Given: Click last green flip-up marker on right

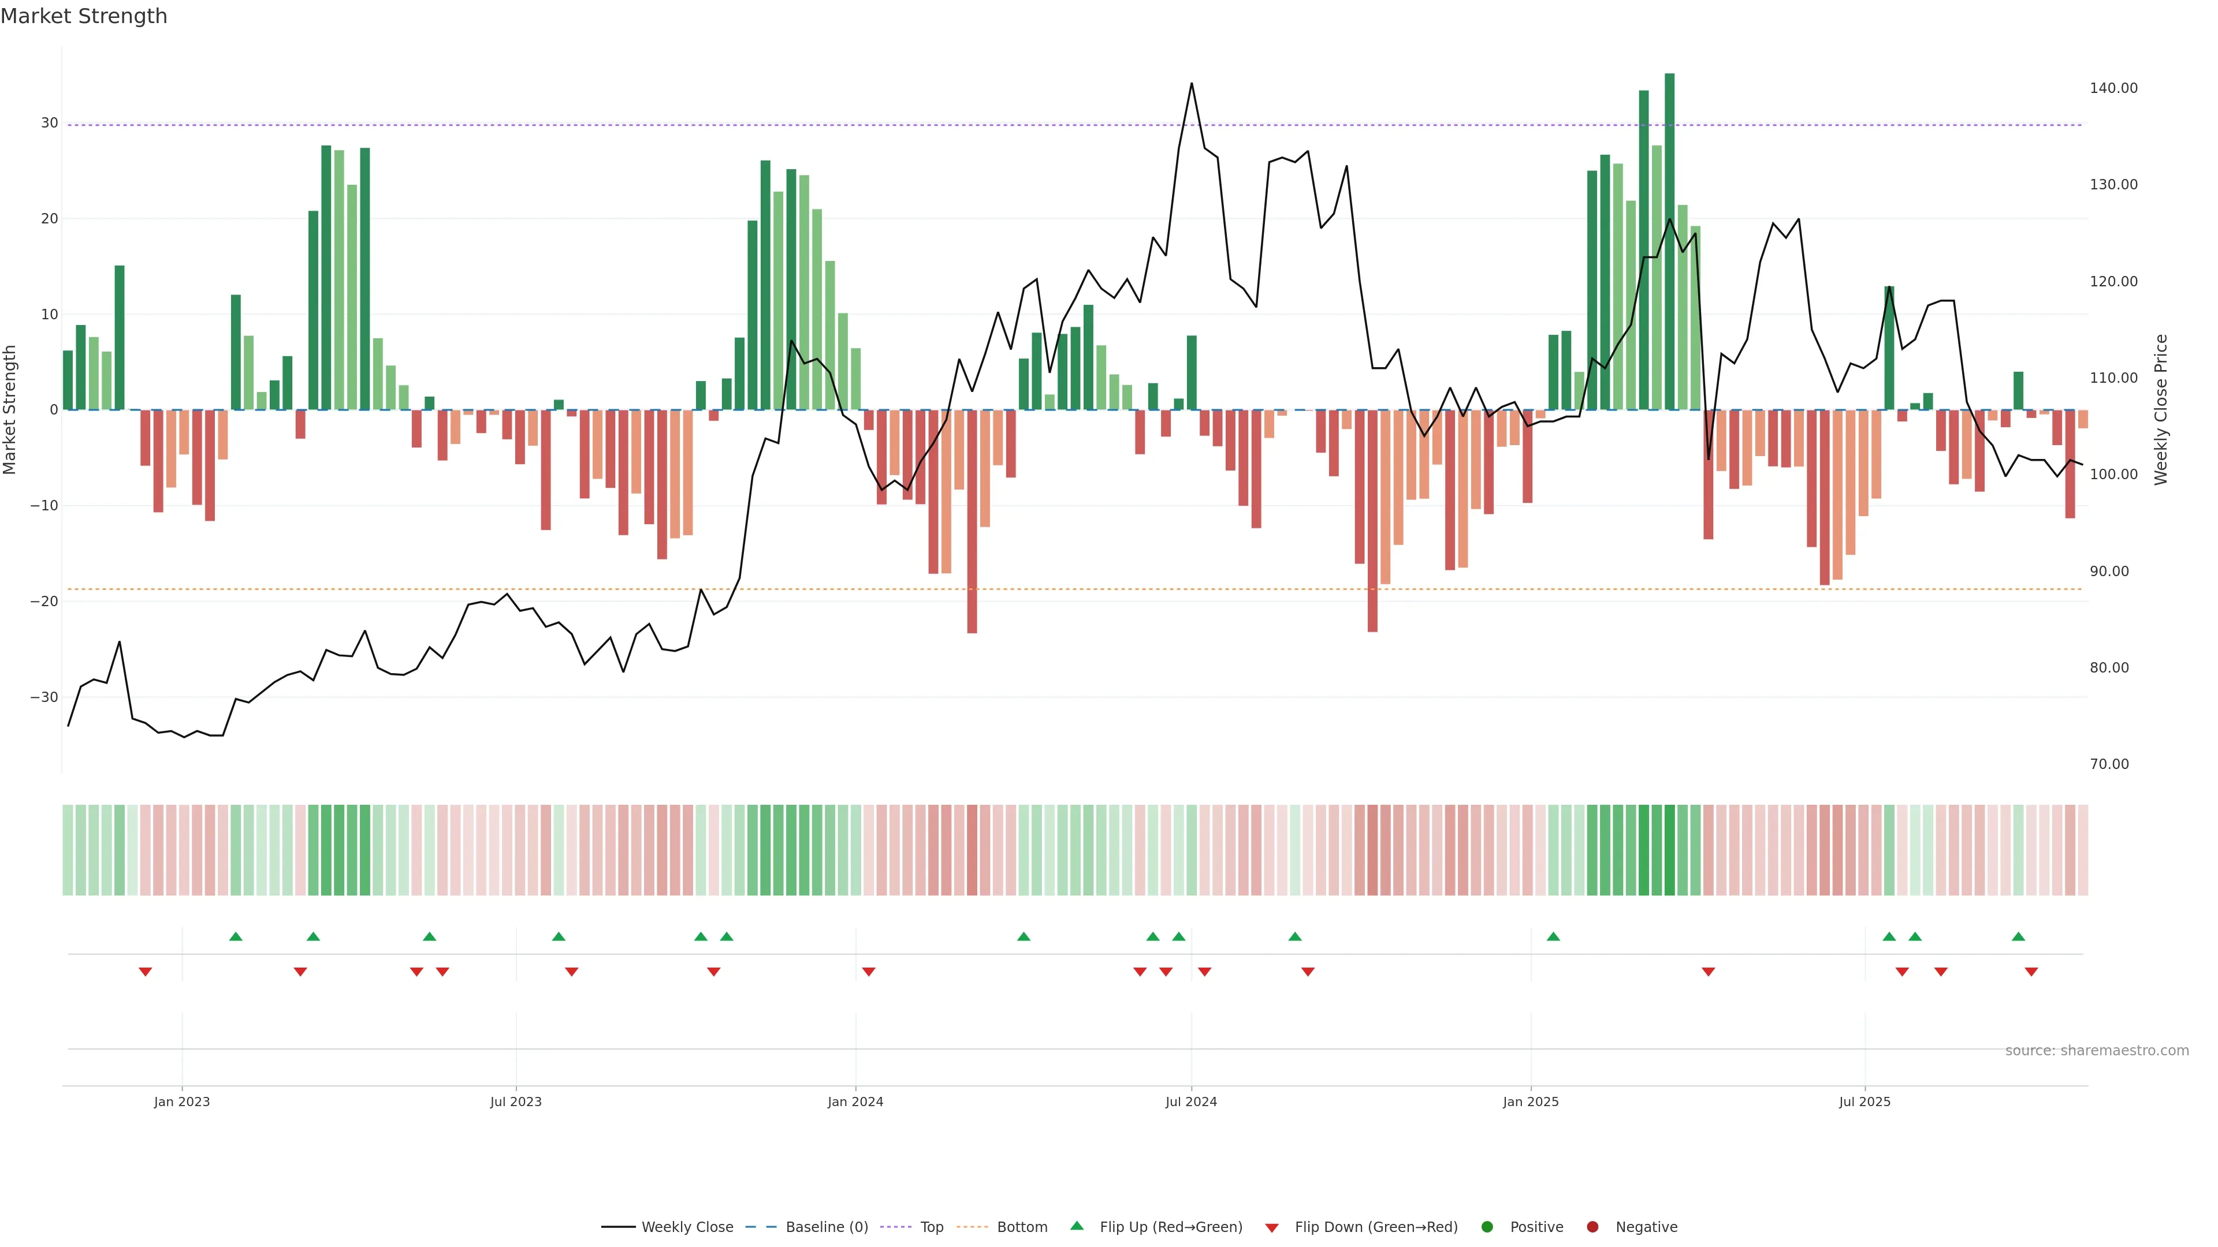Looking at the screenshot, I should [2018, 936].
